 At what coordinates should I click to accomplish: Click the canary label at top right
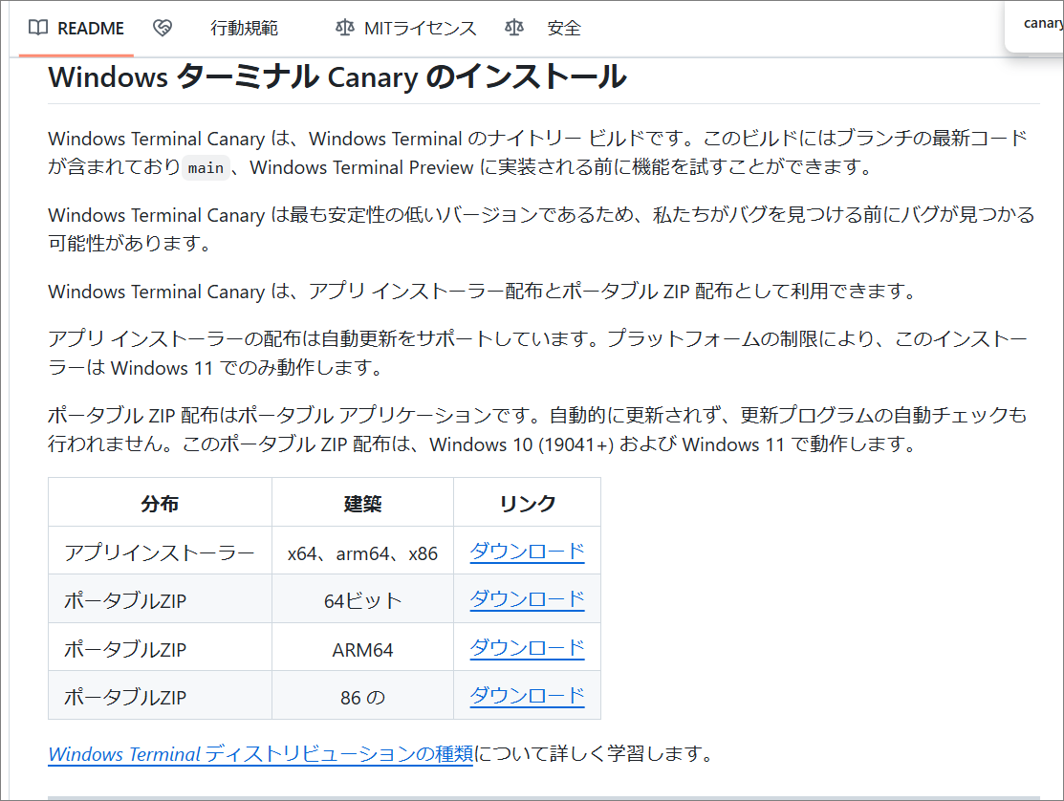pyautogui.click(x=1043, y=24)
